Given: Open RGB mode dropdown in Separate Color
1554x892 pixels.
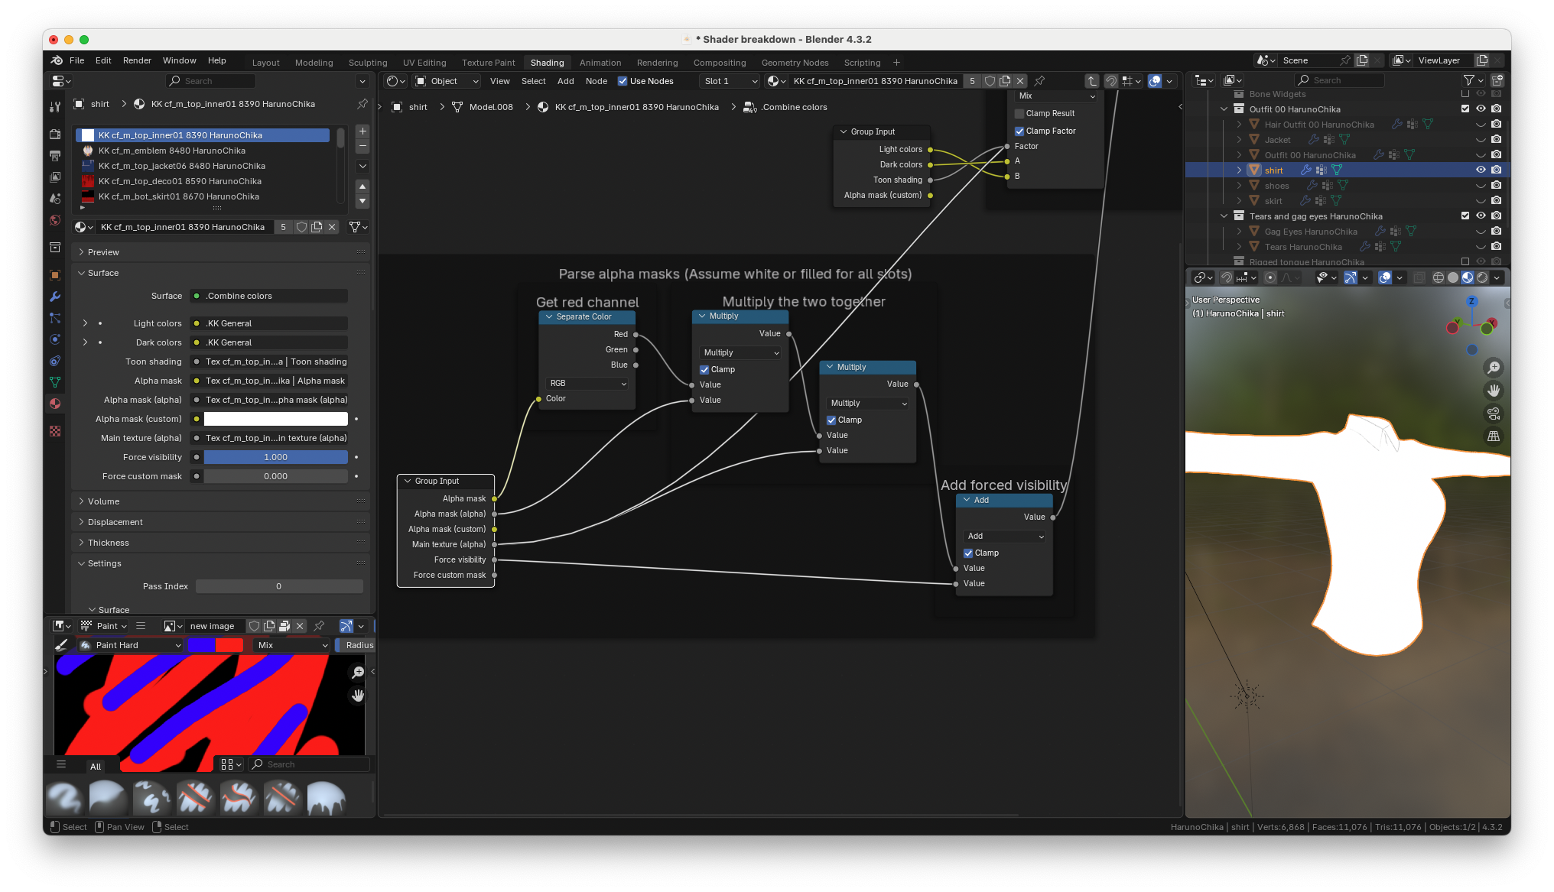Looking at the screenshot, I should click(587, 383).
